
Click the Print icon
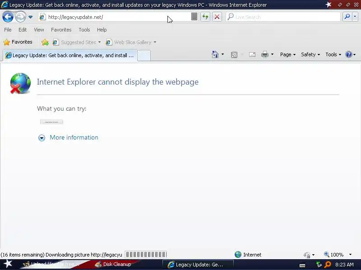click(x=265, y=54)
